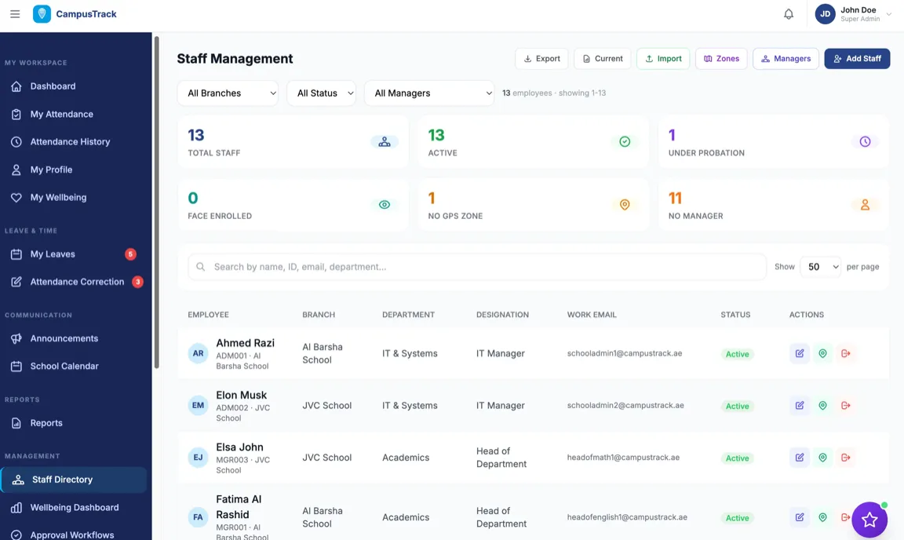Open the All Branches dropdown
The height and width of the screenshot is (540, 904).
tap(228, 93)
